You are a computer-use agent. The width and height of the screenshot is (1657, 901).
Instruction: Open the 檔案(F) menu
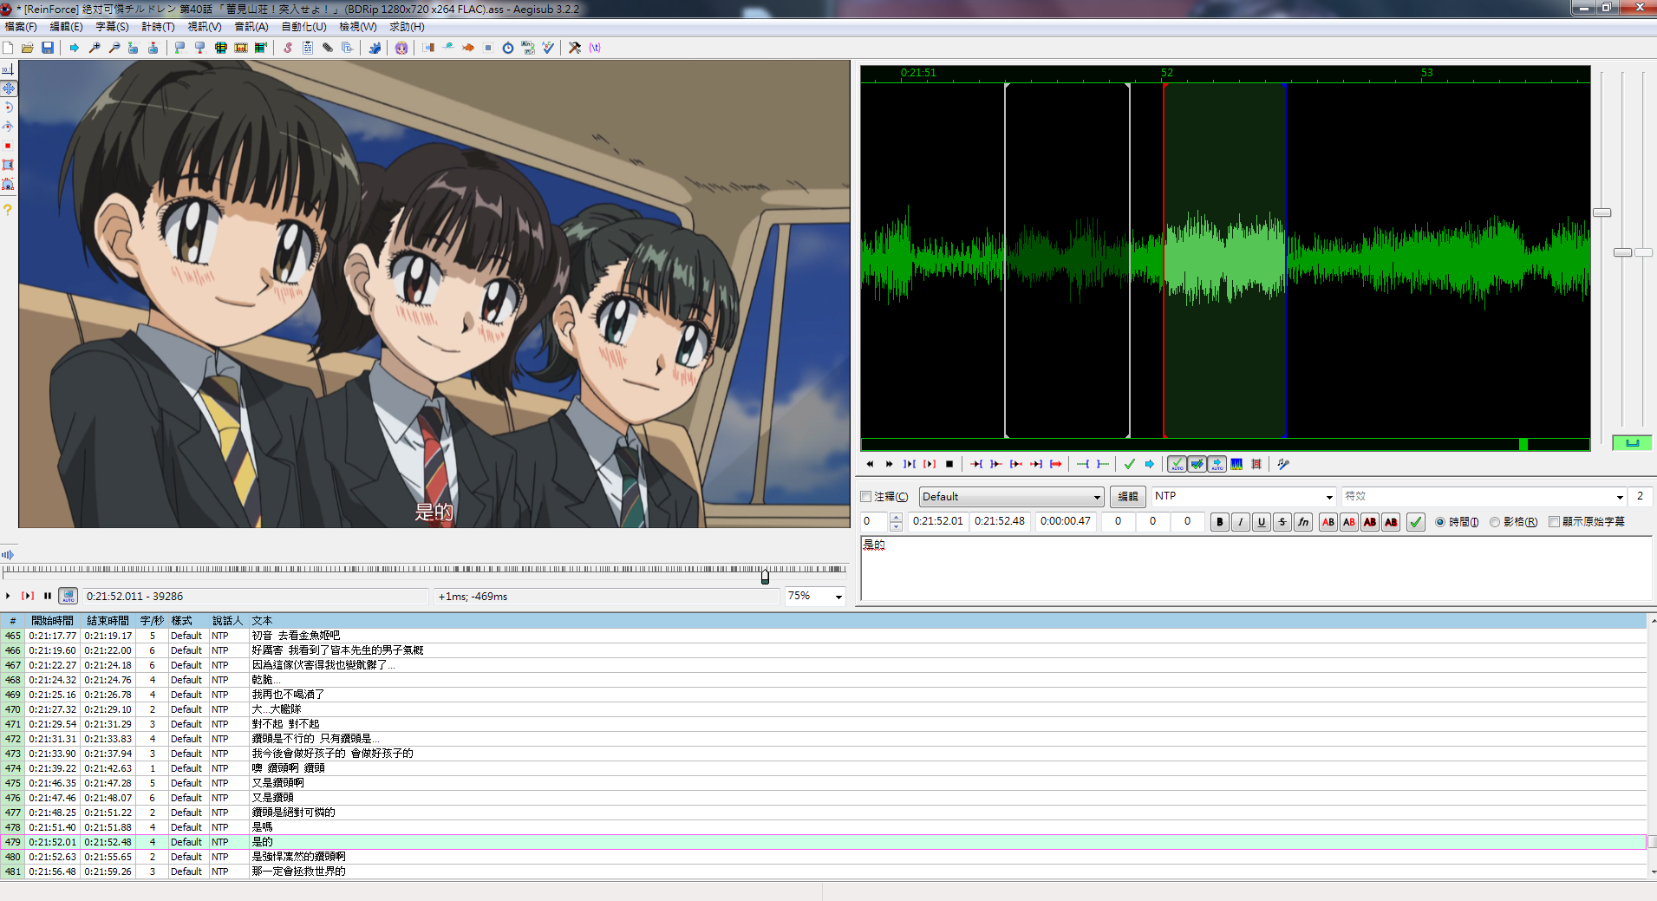coord(21,27)
